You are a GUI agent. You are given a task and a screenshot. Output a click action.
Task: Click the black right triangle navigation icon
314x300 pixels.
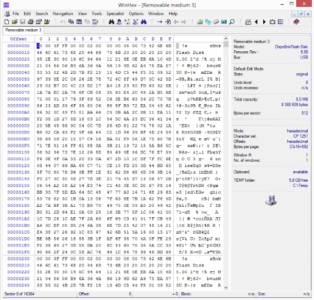pos(264,21)
